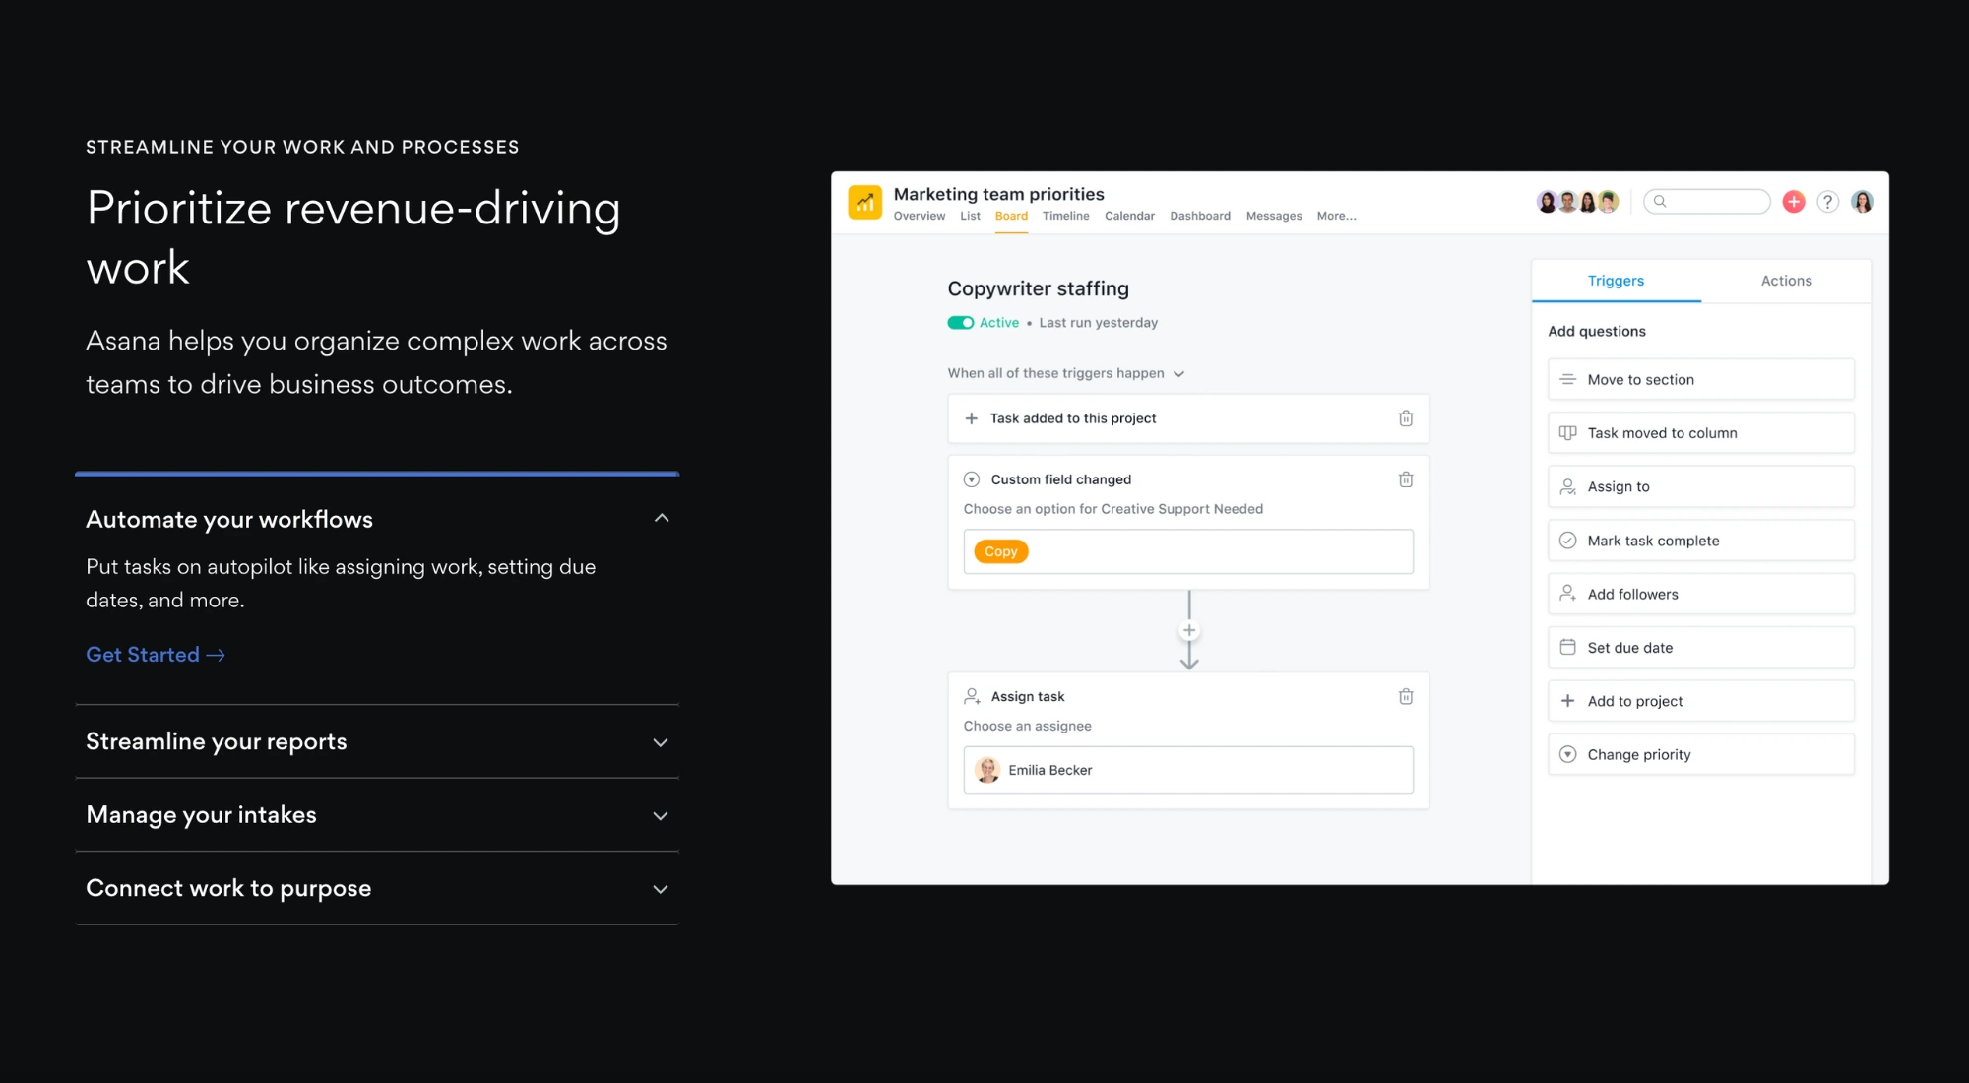Click the Get Started link
The image size is (1969, 1083).
(156, 654)
